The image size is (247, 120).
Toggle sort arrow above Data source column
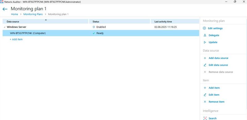click(x=46, y=20)
